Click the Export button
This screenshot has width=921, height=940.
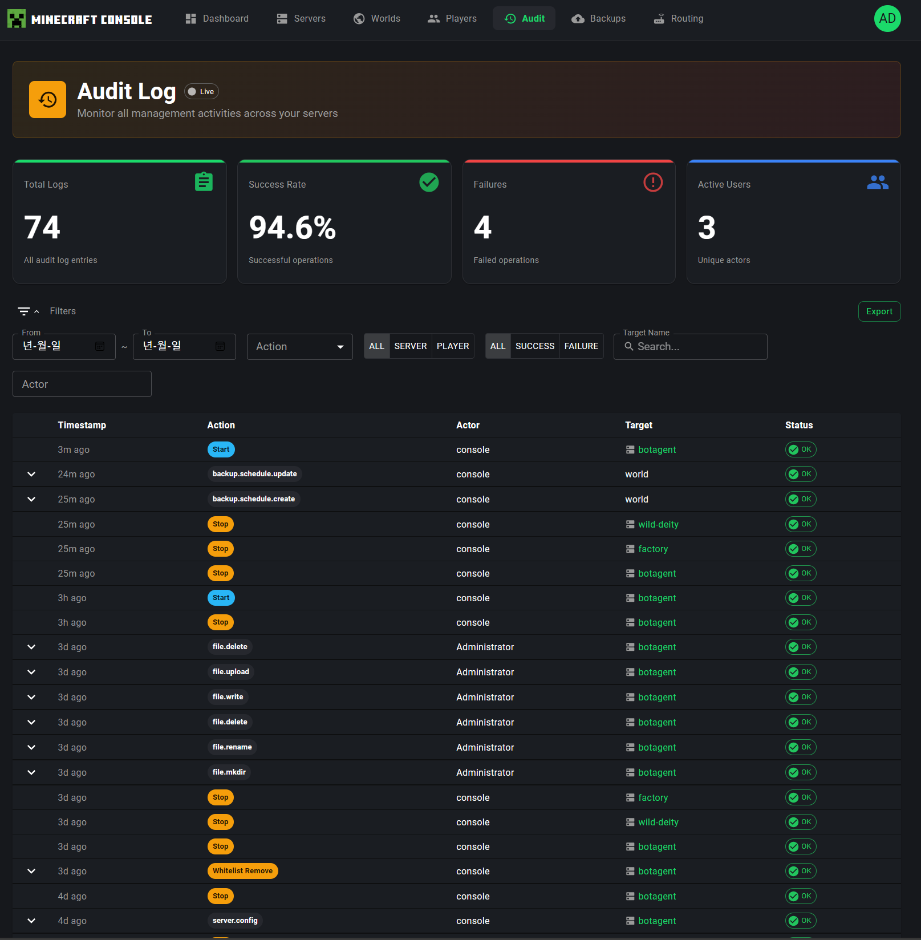pos(879,311)
